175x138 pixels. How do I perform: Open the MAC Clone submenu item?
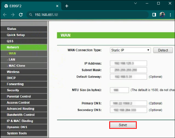[x=24, y=66]
